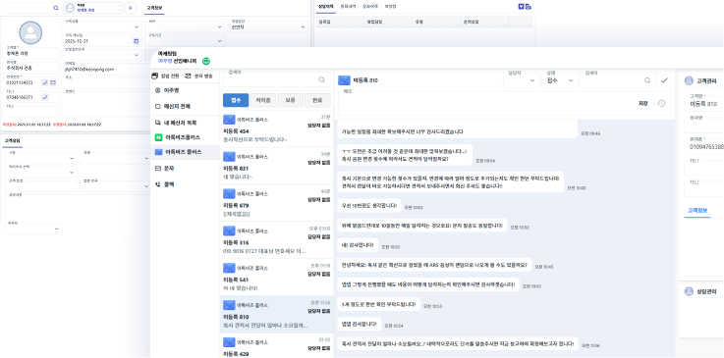Open the dropdown above the 2025-12-31 date field

click(x=101, y=26)
